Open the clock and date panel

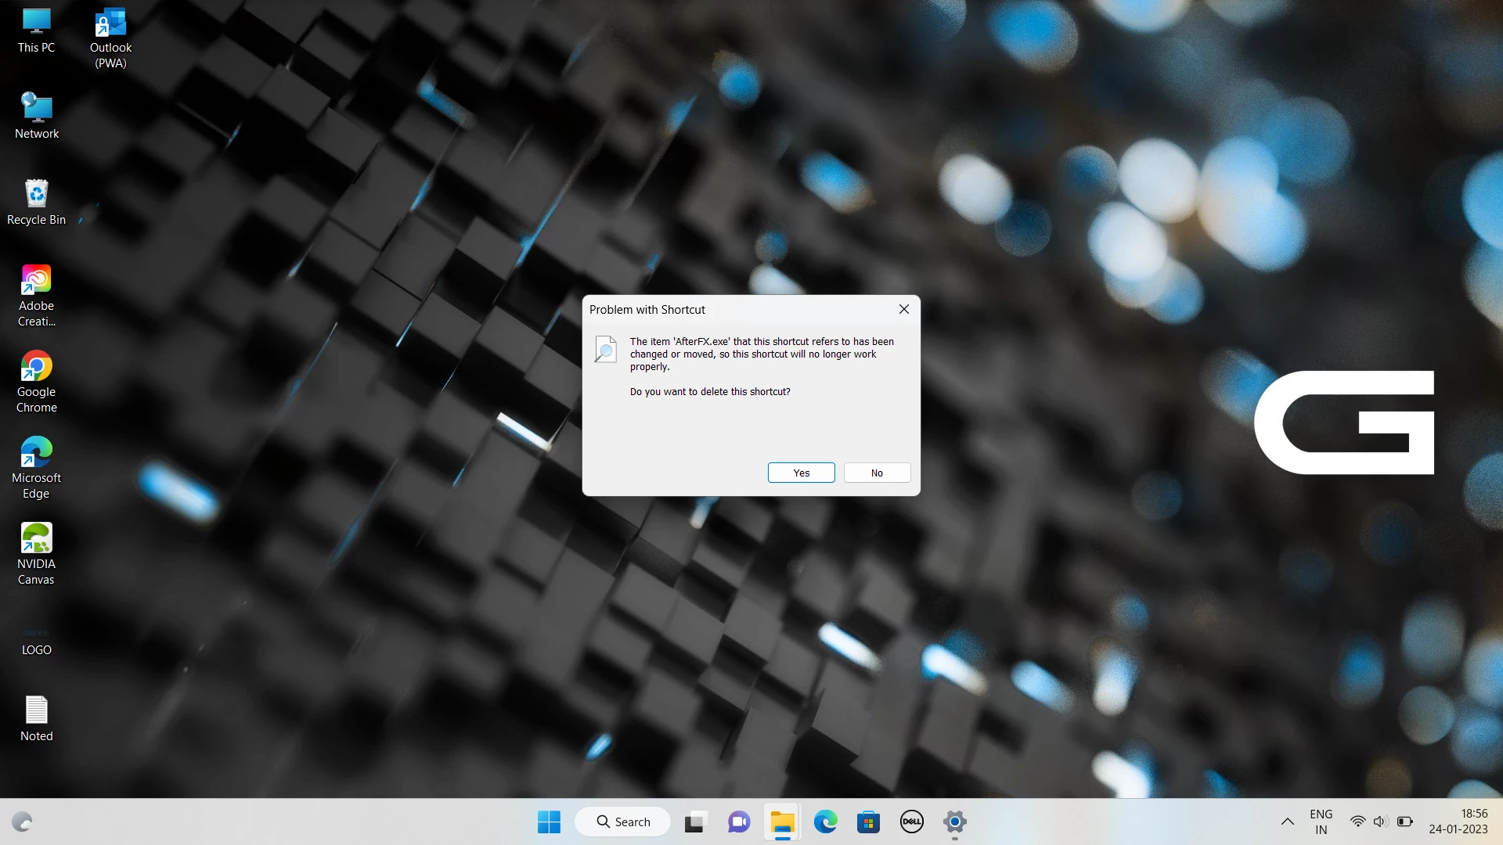tap(1458, 822)
